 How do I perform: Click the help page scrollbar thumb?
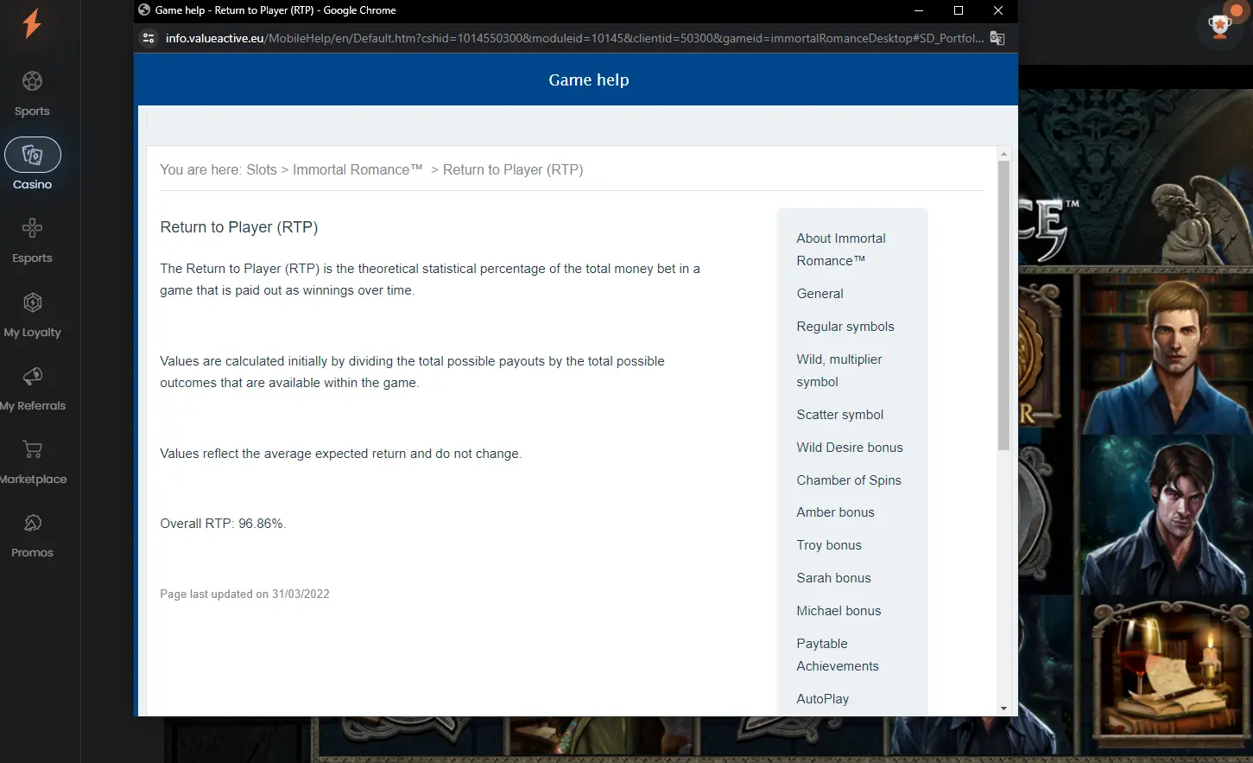click(x=1003, y=305)
